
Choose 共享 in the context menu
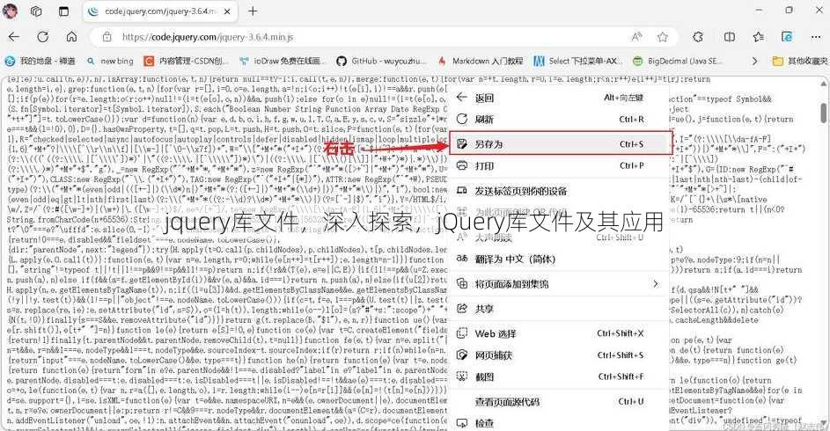coord(560,309)
